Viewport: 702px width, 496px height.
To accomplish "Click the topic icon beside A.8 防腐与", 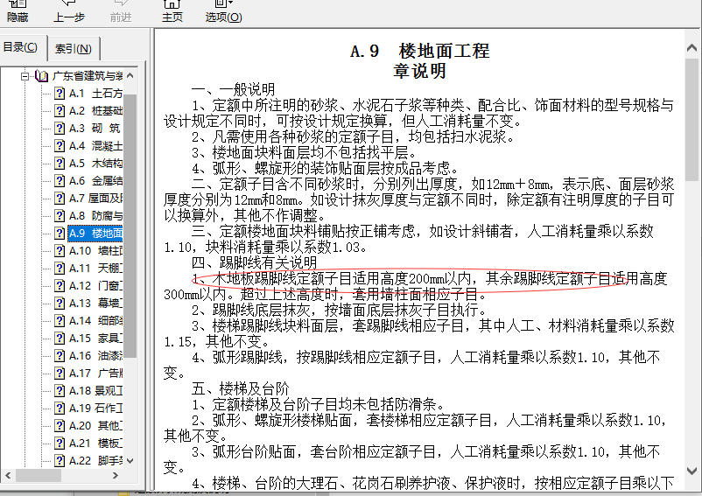I will point(60,215).
